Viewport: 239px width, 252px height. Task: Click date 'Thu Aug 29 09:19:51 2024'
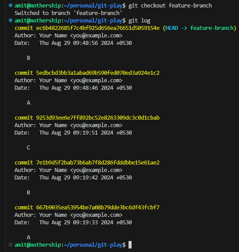click(x=77, y=132)
